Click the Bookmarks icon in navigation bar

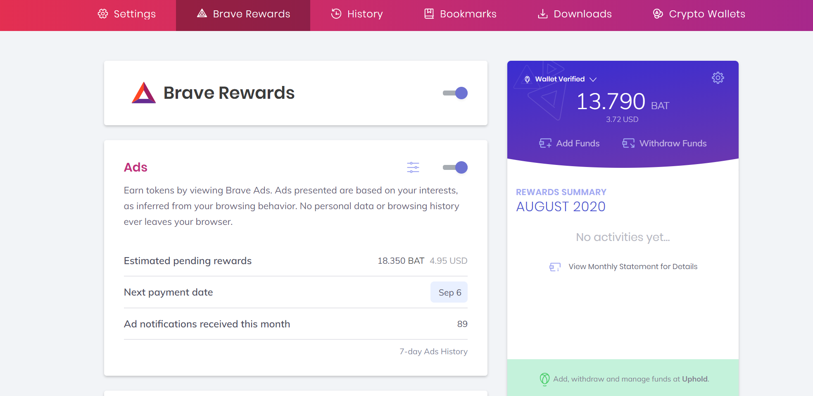pyautogui.click(x=429, y=14)
